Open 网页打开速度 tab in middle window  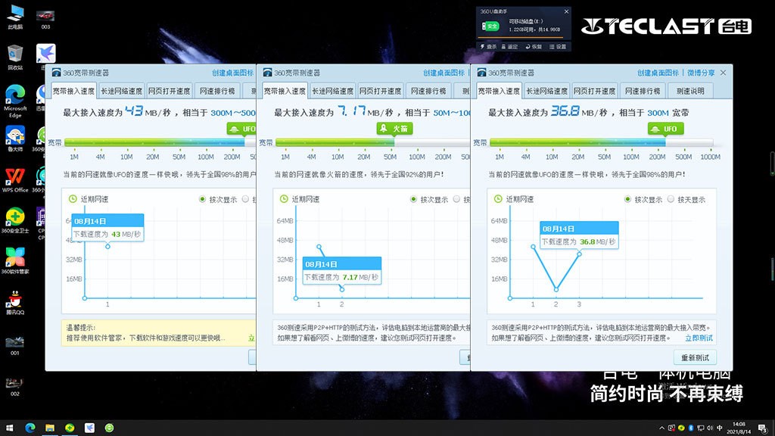381,91
